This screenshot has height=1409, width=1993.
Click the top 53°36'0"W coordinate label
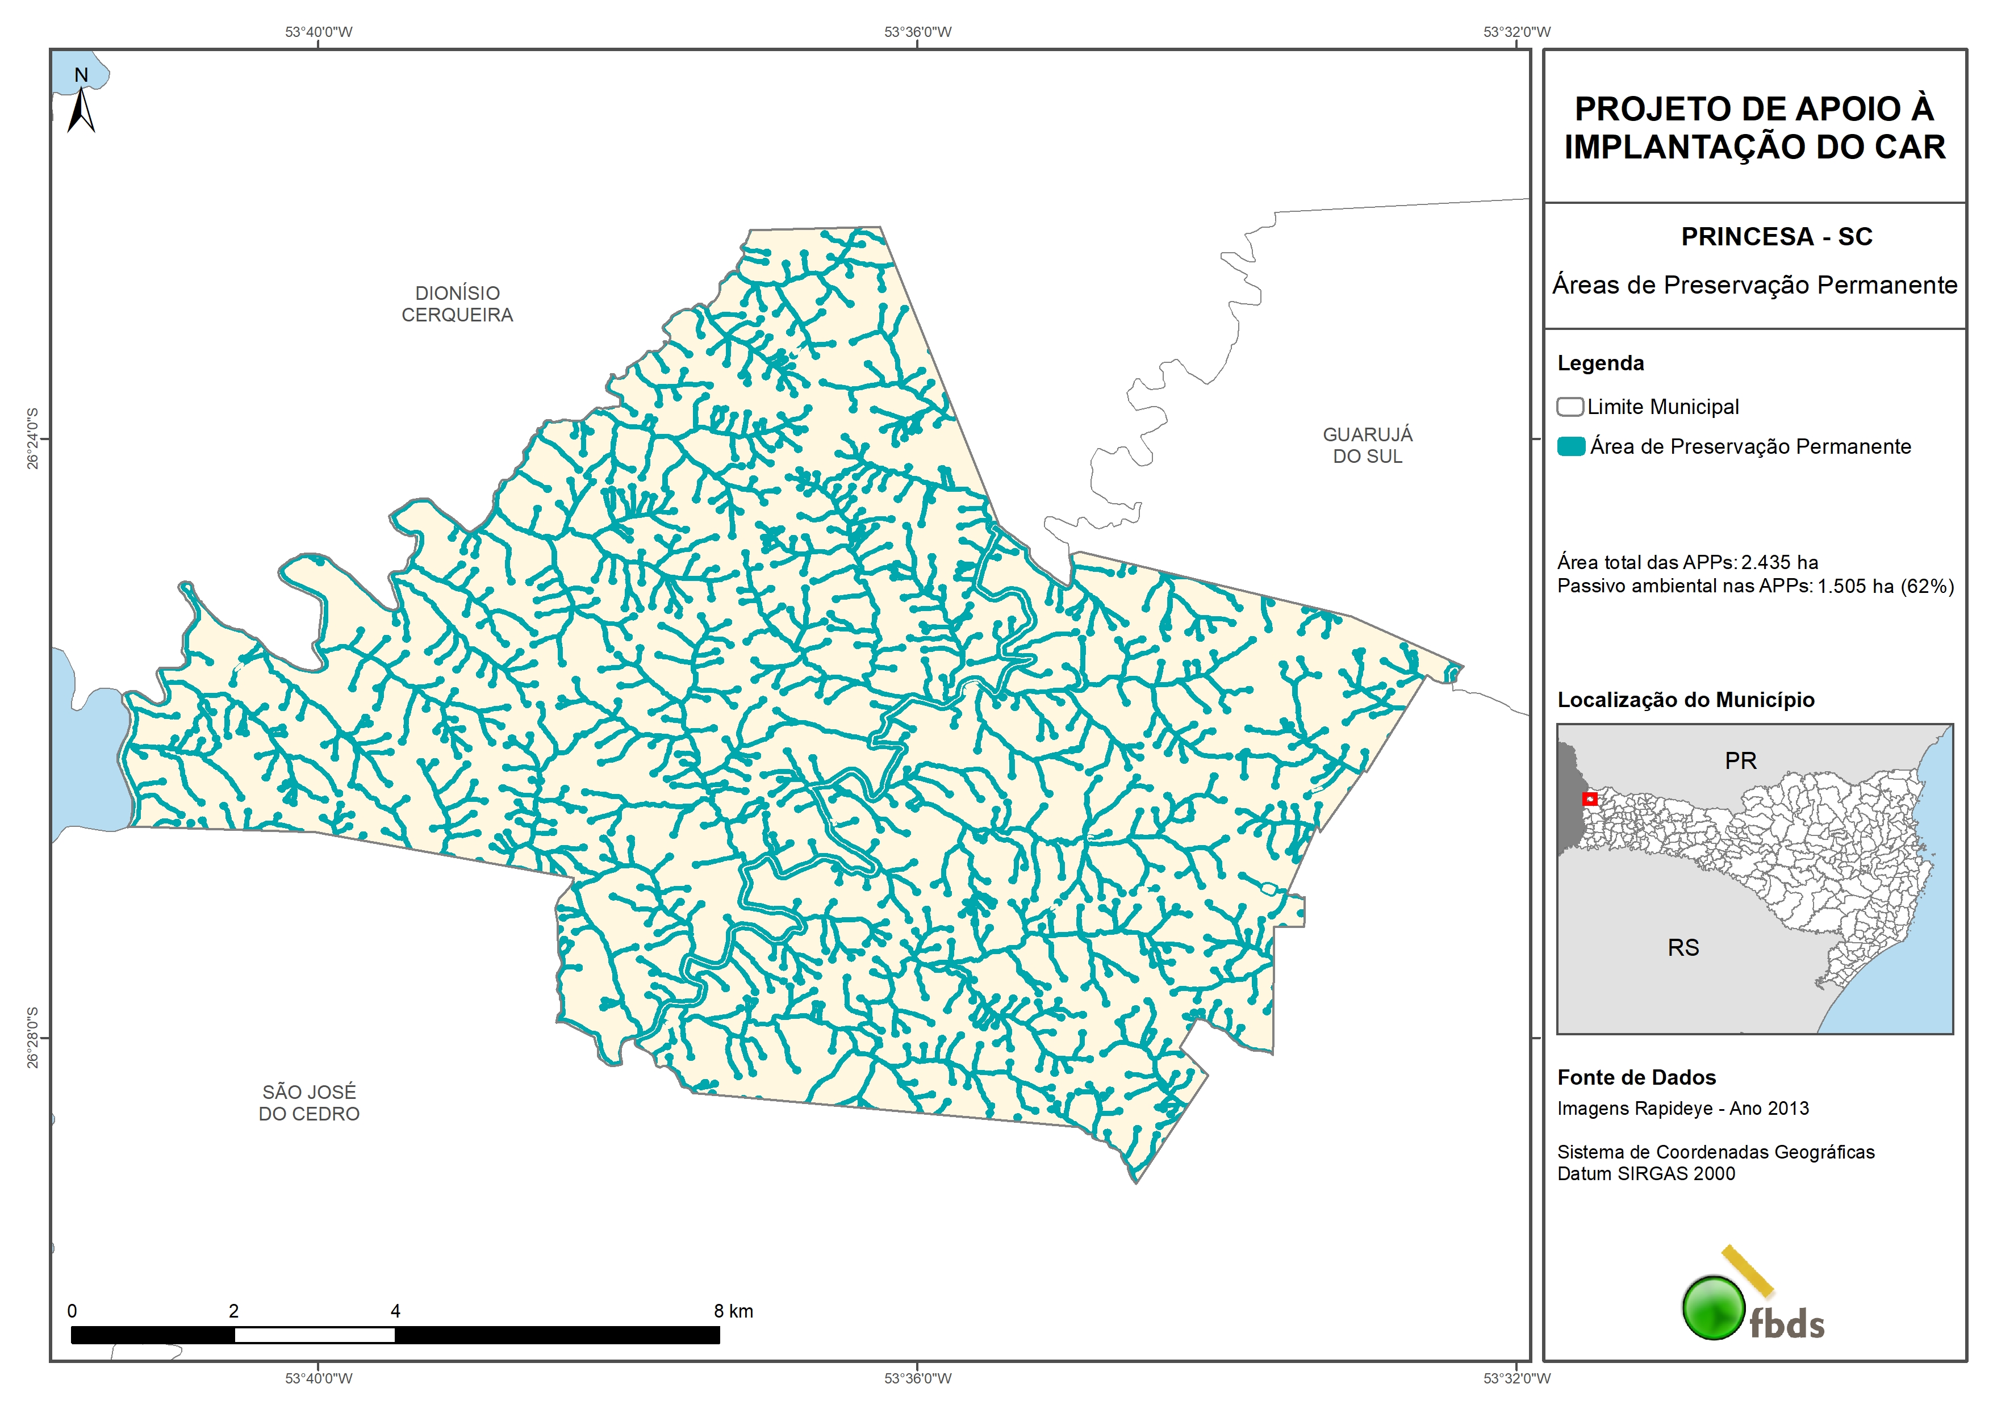(917, 32)
